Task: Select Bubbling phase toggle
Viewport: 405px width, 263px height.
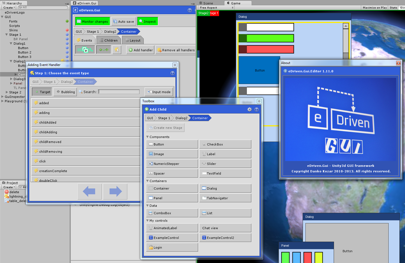Action: [65, 92]
